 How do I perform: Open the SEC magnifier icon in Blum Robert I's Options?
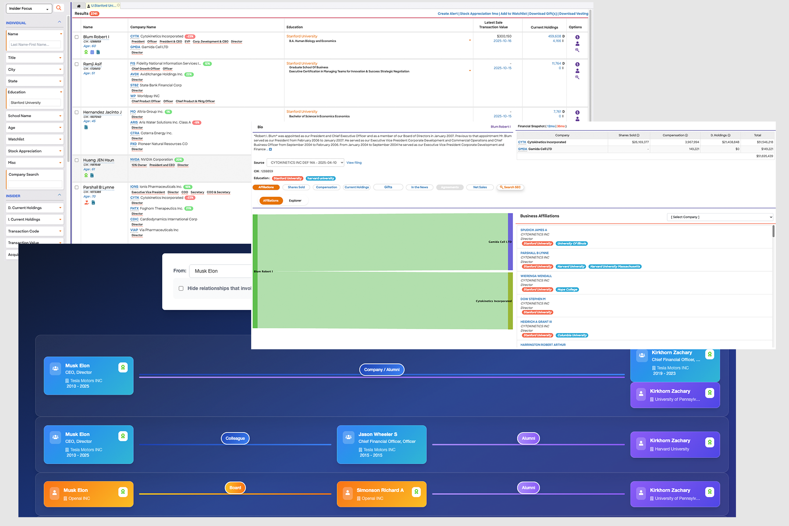point(577,50)
